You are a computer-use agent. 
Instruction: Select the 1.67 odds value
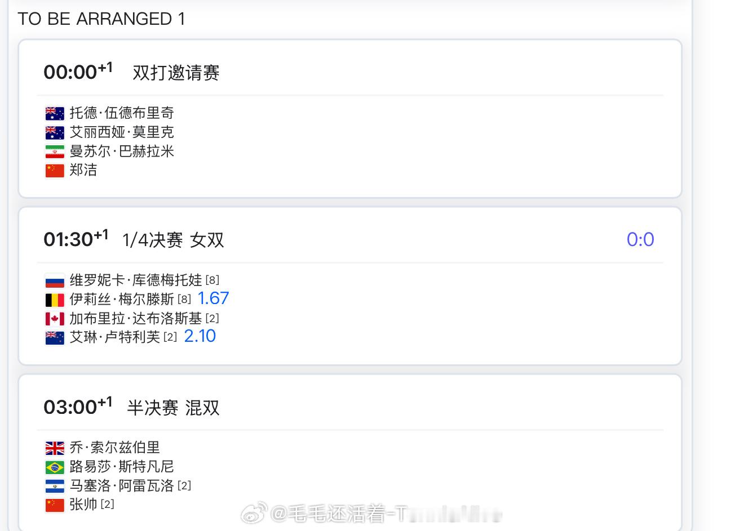pos(213,298)
